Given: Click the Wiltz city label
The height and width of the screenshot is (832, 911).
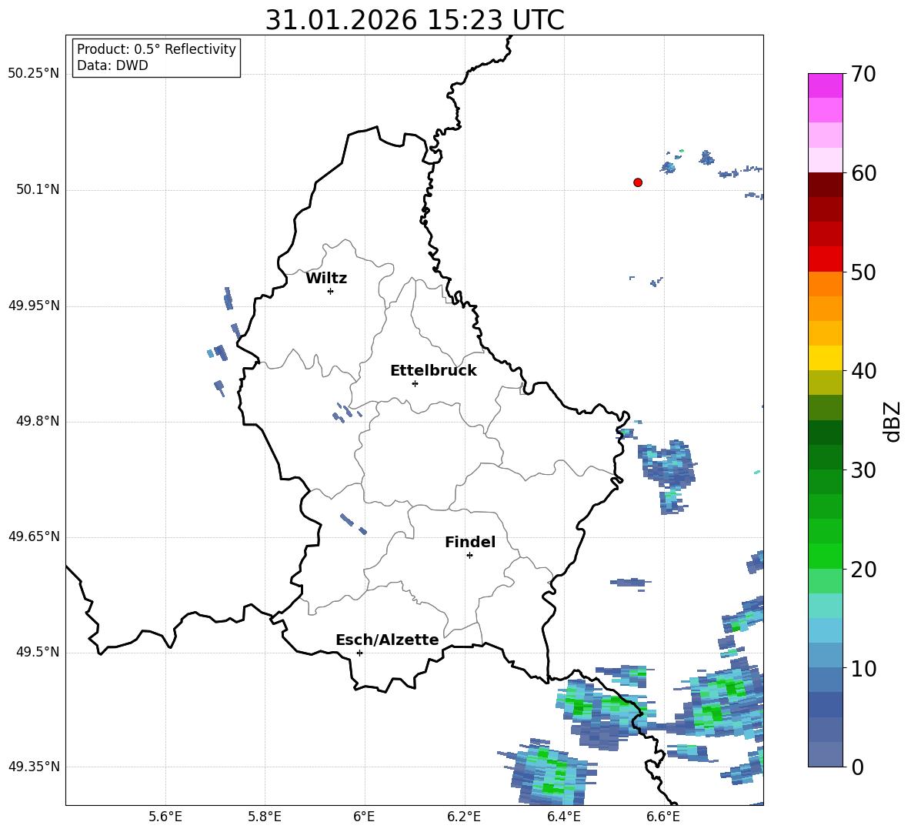Looking at the screenshot, I should point(326,279).
